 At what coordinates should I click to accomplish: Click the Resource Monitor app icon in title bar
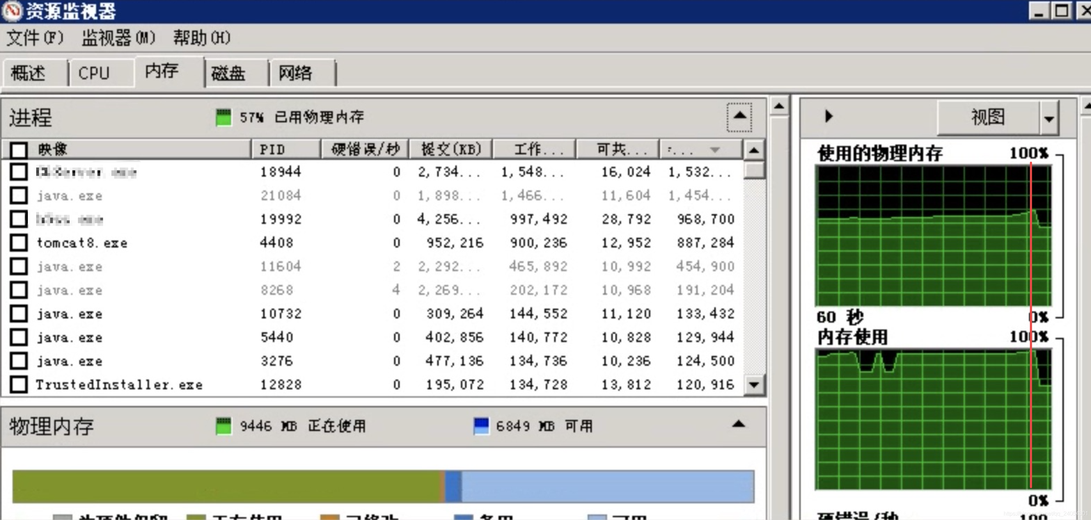coord(11,11)
